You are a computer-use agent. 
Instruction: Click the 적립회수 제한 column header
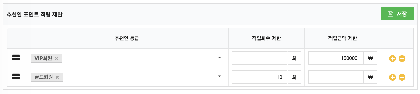pyautogui.click(x=266, y=38)
